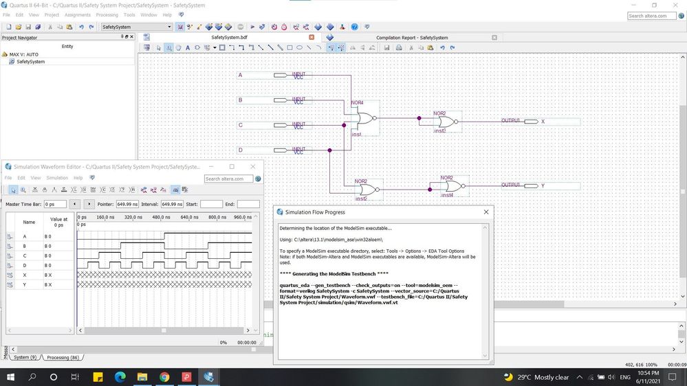
Task: Click the Save icon in main toolbar
Action: click(x=28, y=27)
